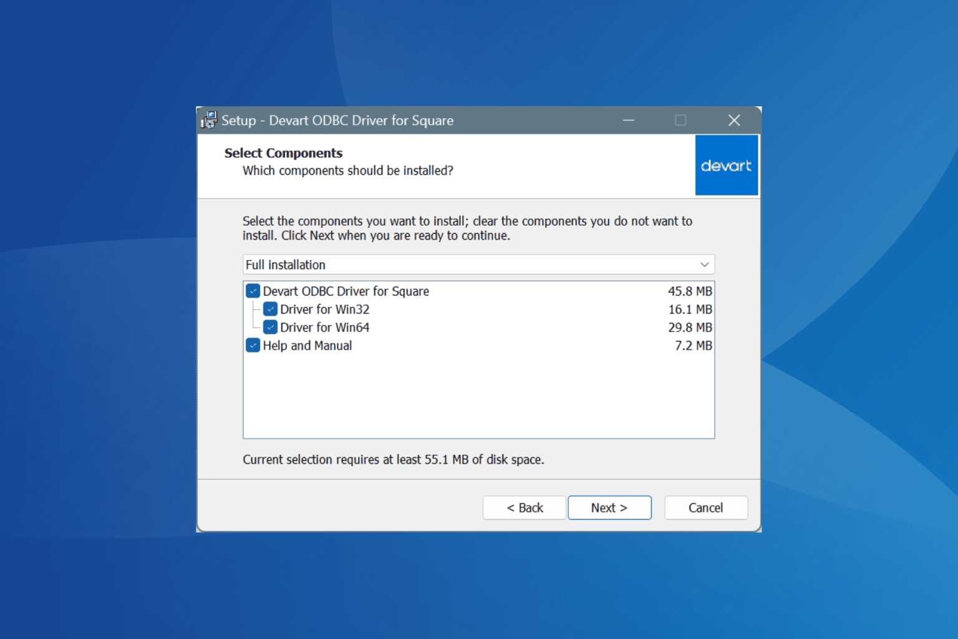958x639 pixels.
Task: Close the setup window
Action: coord(734,120)
